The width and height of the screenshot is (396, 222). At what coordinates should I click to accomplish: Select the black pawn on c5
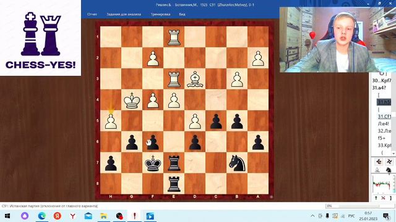point(216,121)
